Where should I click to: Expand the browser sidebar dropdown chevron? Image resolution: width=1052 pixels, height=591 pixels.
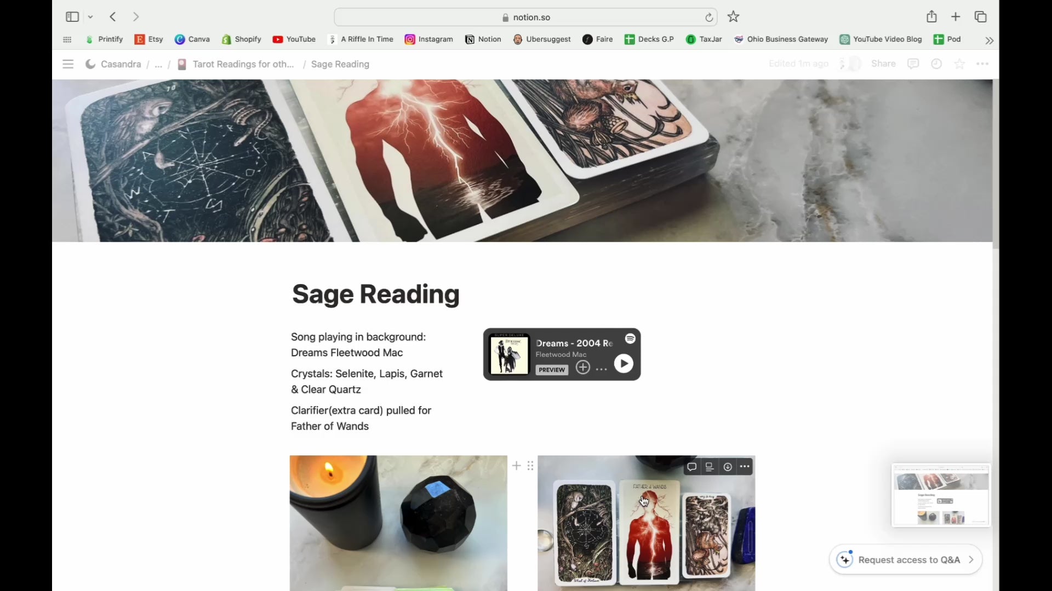coord(90,17)
